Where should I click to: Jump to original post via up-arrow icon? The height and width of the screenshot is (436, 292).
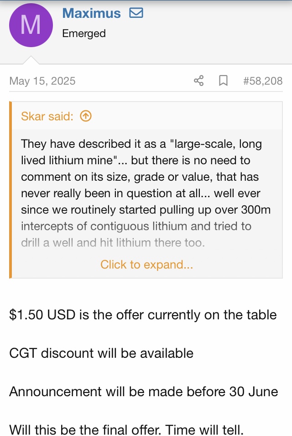point(86,116)
